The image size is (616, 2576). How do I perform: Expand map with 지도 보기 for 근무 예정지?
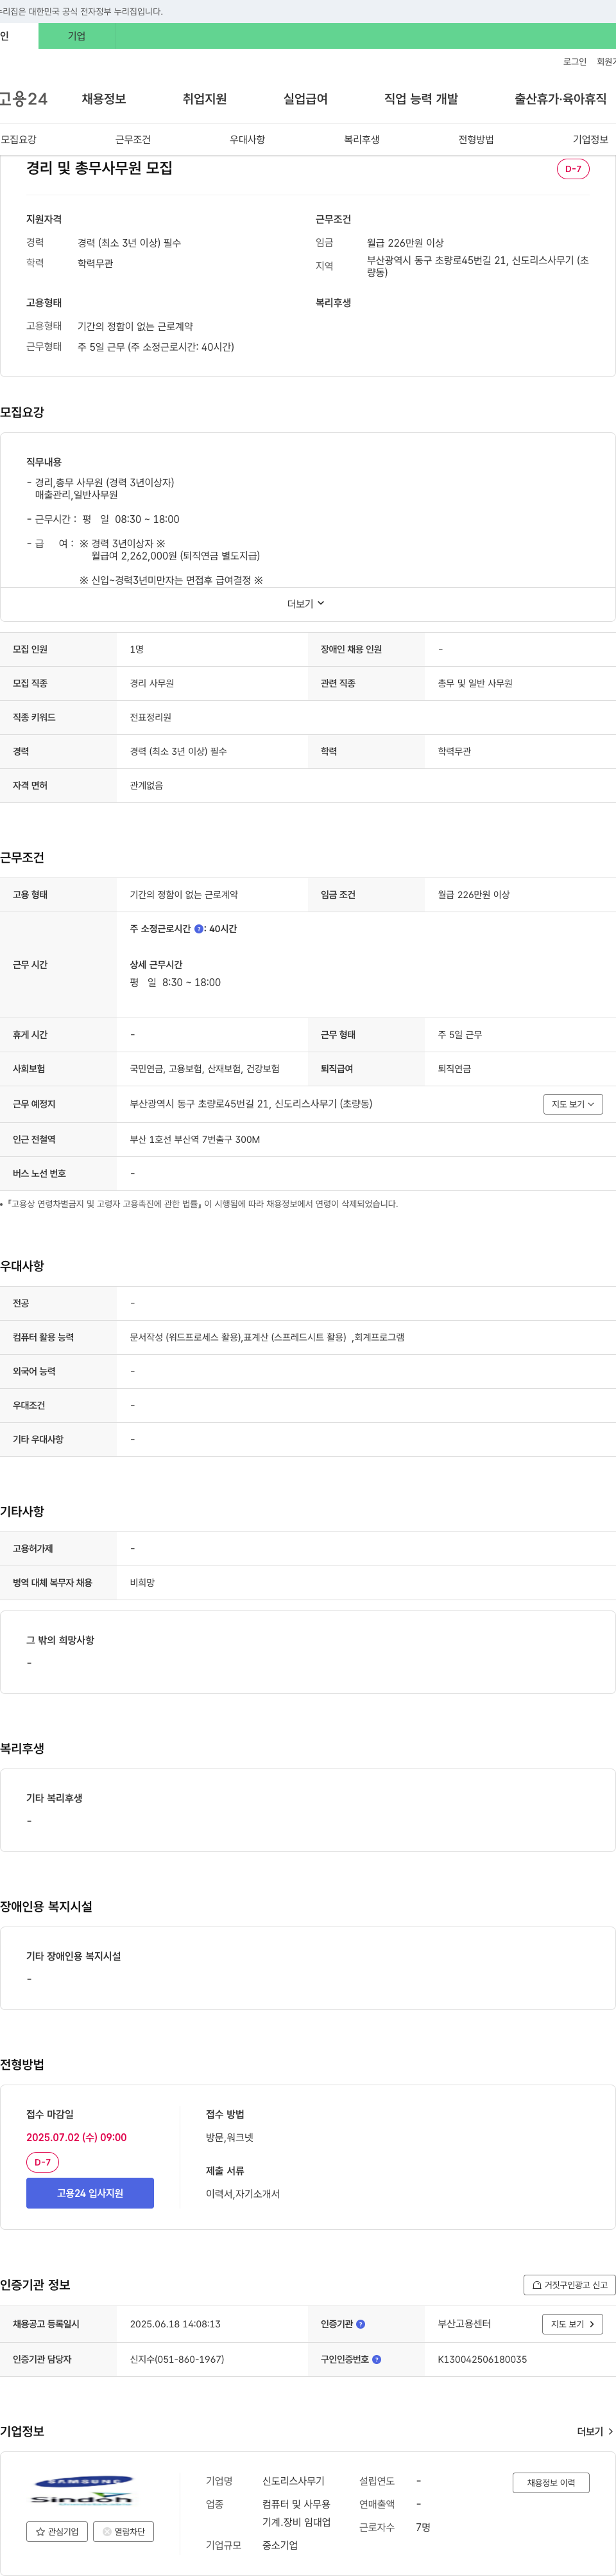(573, 1104)
